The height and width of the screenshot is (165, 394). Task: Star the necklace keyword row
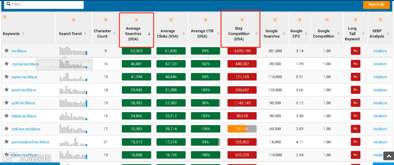[7, 51]
